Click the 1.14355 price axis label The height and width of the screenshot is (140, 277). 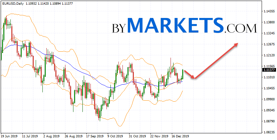coord(268,11)
